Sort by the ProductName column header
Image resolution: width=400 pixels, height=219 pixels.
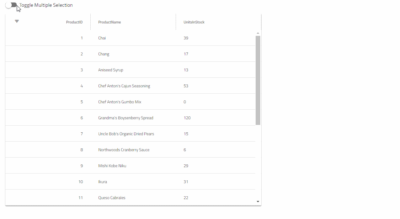[110, 22]
